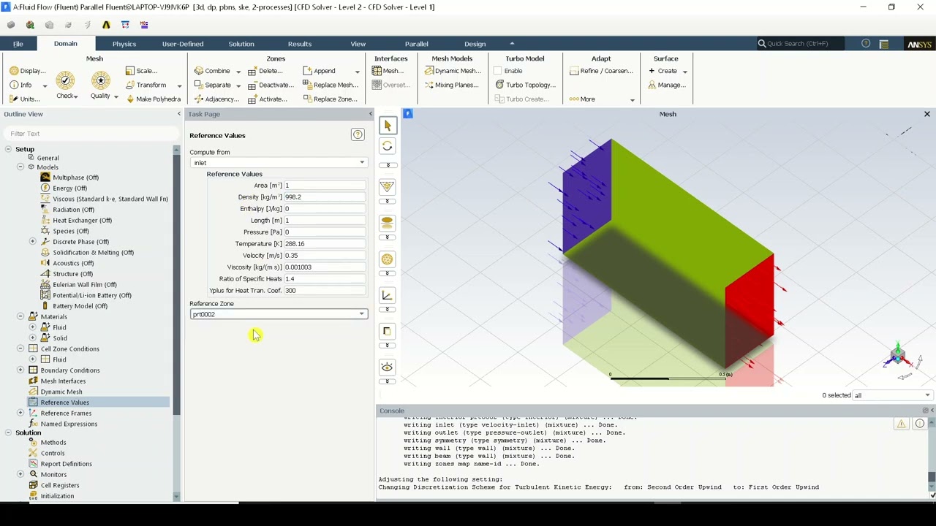The image size is (936, 526).
Task: Click the Temperature reference value field
Action: coord(325,244)
